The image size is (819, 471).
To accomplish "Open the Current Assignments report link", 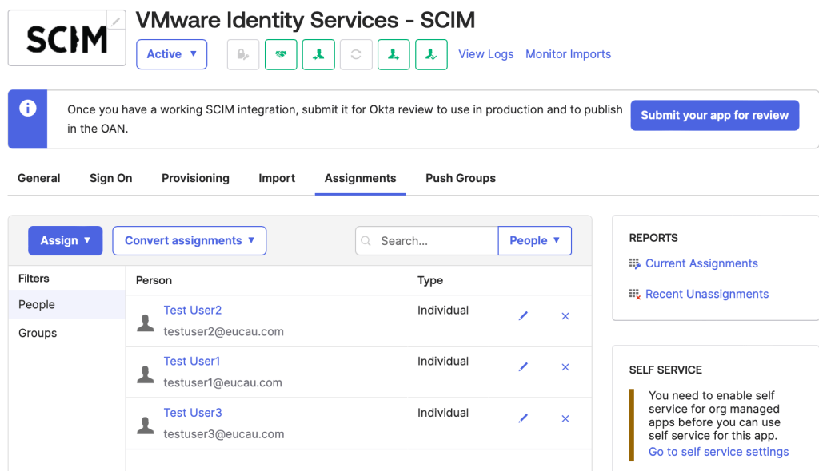I will pyautogui.click(x=701, y=263).
